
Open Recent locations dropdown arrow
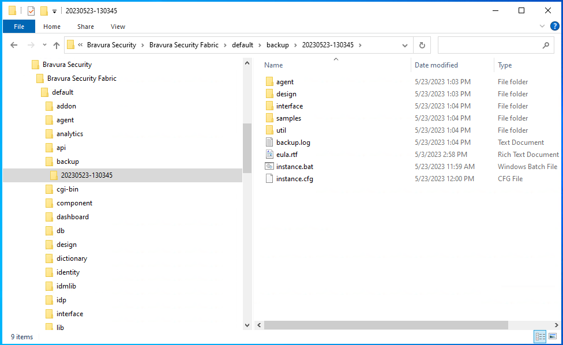pos(44,45)
